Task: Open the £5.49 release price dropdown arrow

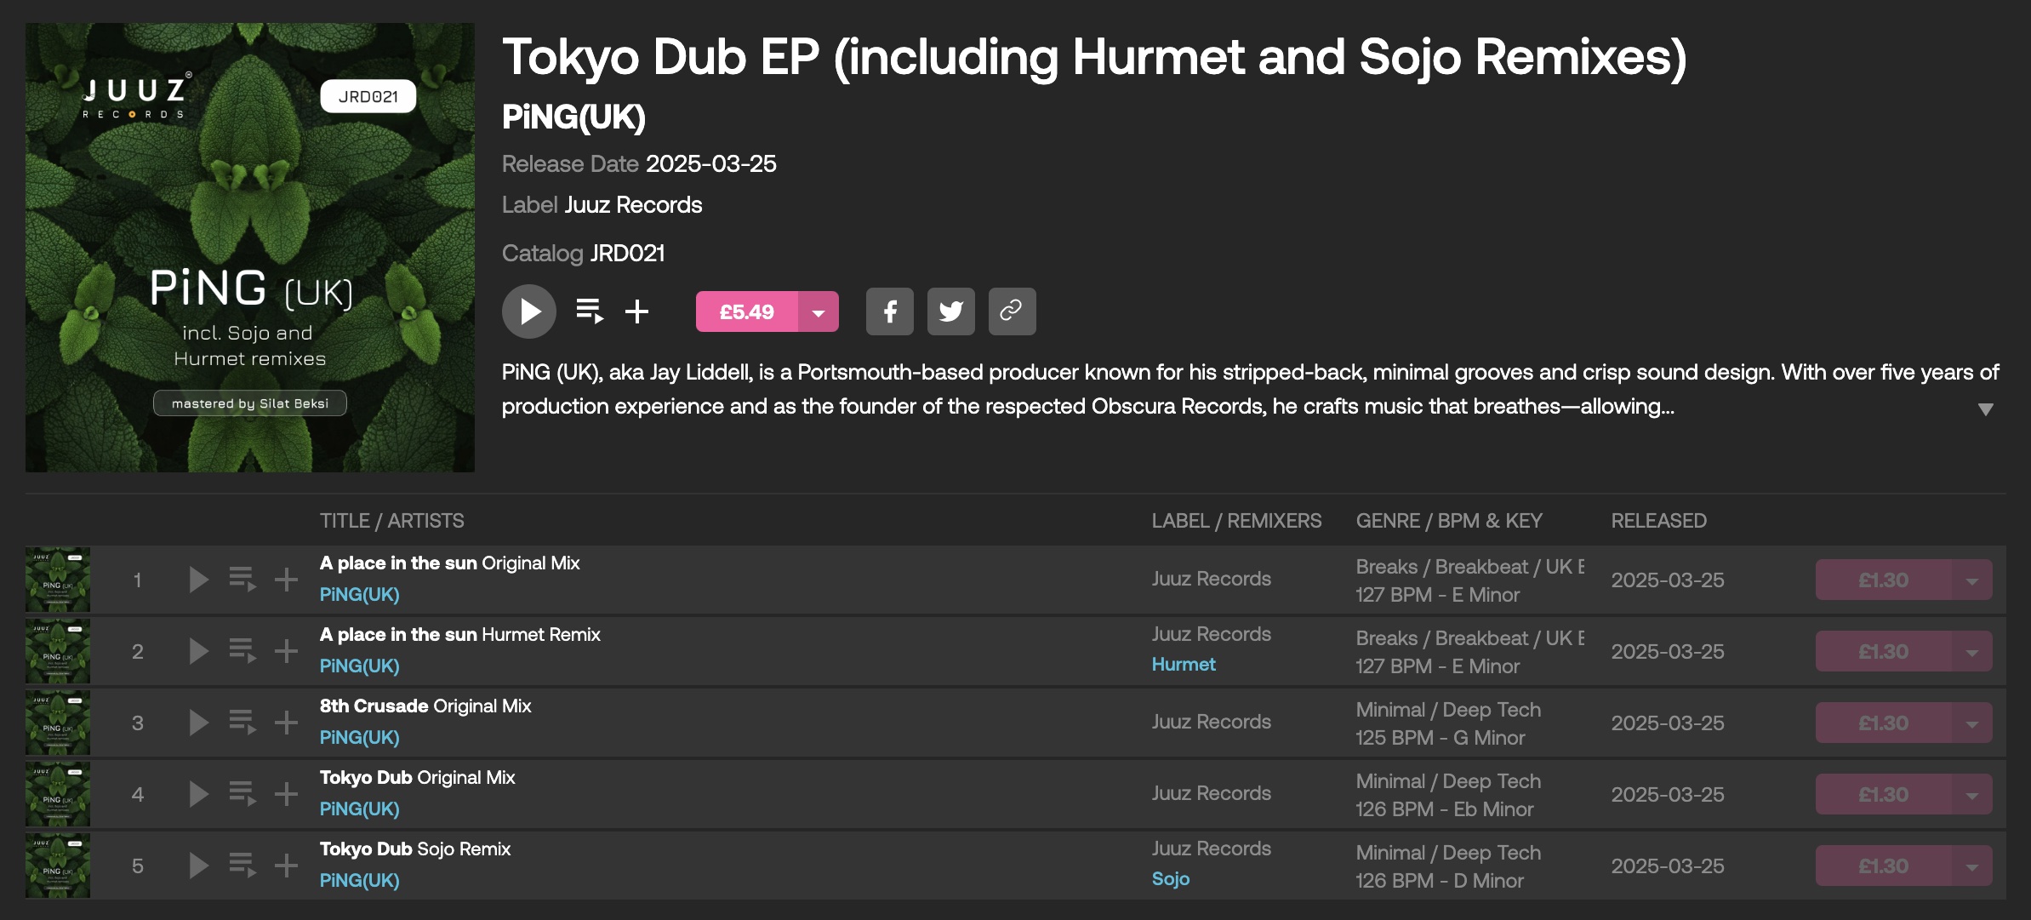Action: [819, 311]
